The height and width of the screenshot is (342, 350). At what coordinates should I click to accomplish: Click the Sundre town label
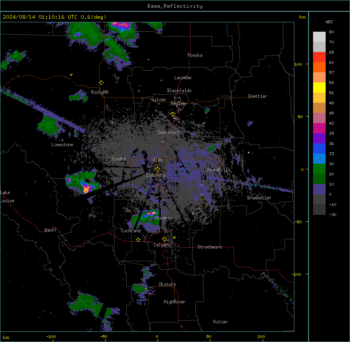click(x=119, y=159)
